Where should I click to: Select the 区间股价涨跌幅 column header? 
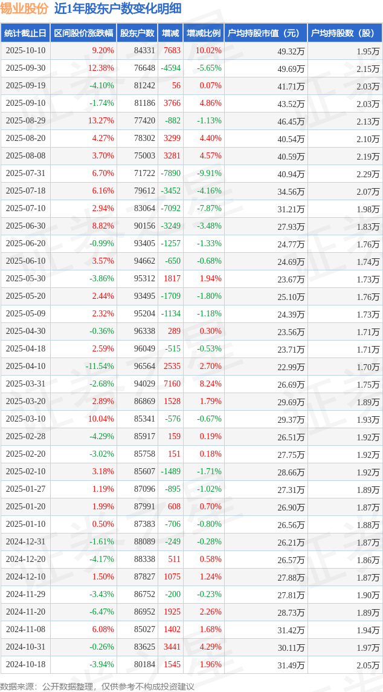[83, 33]
